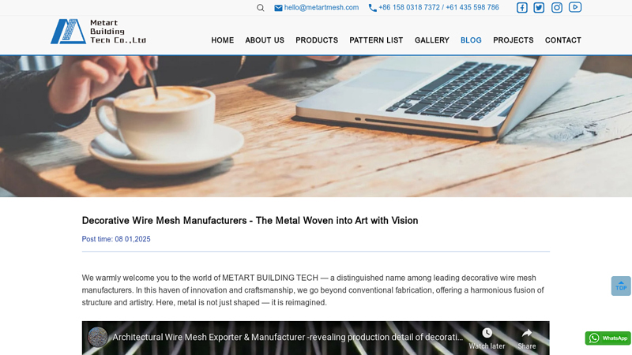Click the Metart Building Tech logo
The height and width of the screenshot is (355, 632).
pyautogui.click(x=98, y=32)
